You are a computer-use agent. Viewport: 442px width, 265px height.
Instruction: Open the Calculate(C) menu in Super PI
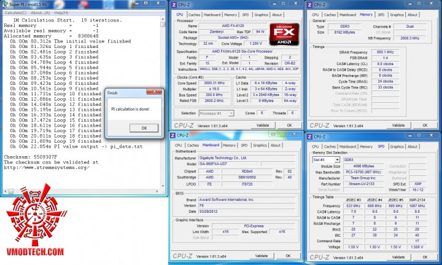tap(15, 13)
